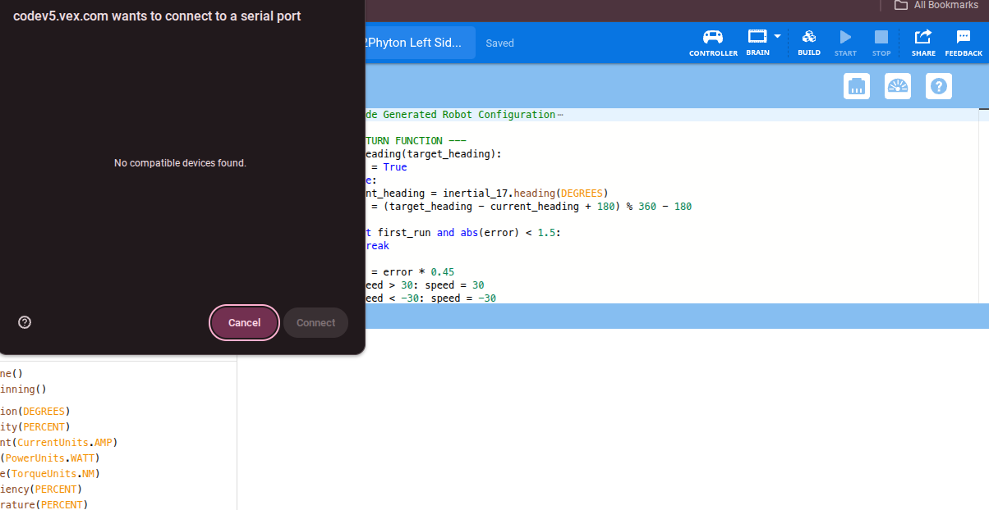The width and height of the screenshot is (989, 510).
Task: Open the Feedback icon
Action: 964,43
